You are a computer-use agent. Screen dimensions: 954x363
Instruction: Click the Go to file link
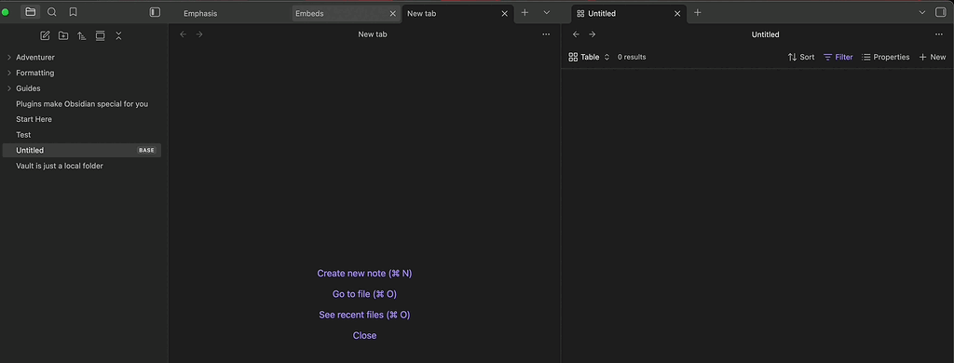pos(364,294)
